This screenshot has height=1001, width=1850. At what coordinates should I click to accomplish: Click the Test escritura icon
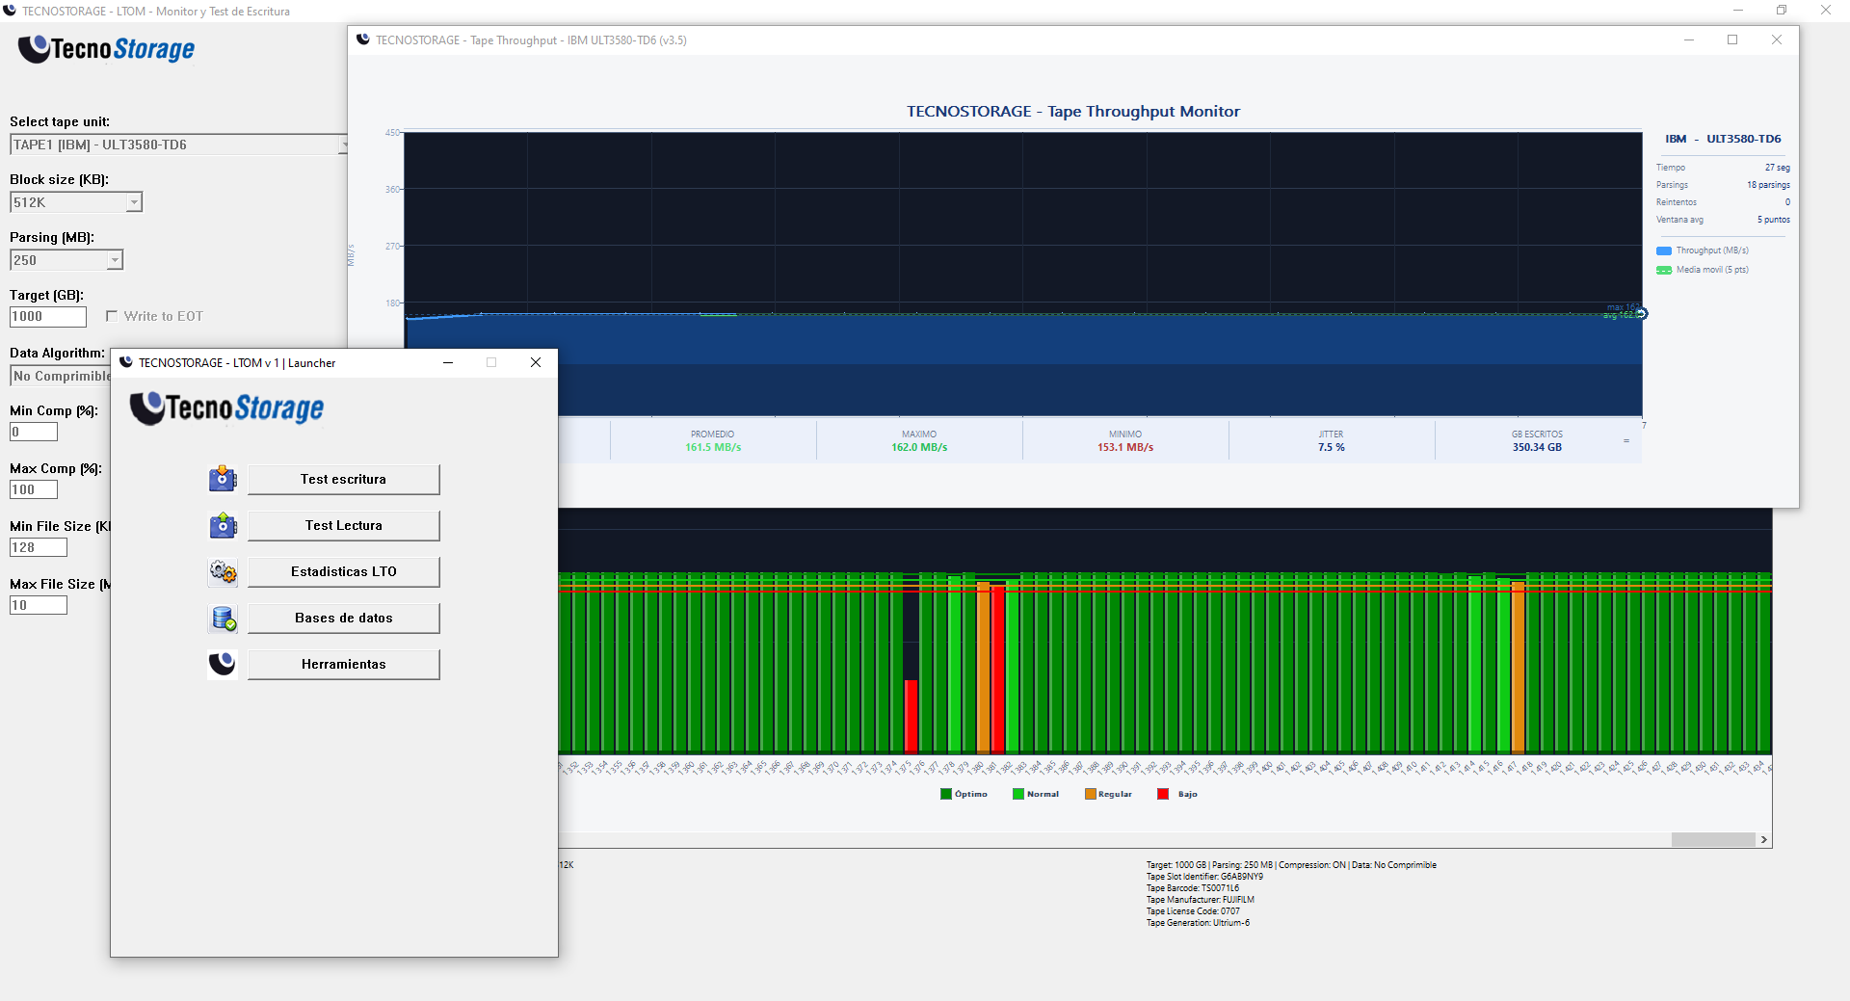[223, 479]
